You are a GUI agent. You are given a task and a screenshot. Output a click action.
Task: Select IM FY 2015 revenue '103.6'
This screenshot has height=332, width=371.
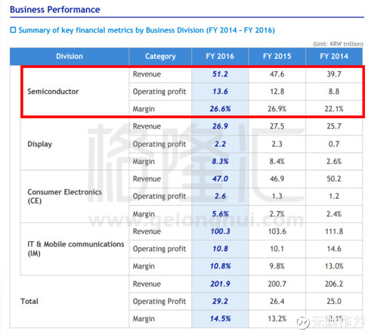coord(277,231)
